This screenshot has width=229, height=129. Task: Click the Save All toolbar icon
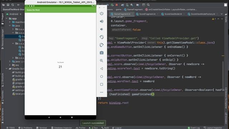[8, 5]
